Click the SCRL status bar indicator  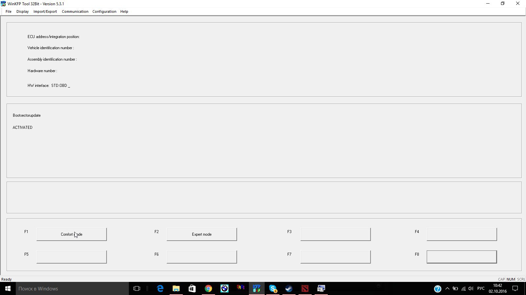click(521, 279)
